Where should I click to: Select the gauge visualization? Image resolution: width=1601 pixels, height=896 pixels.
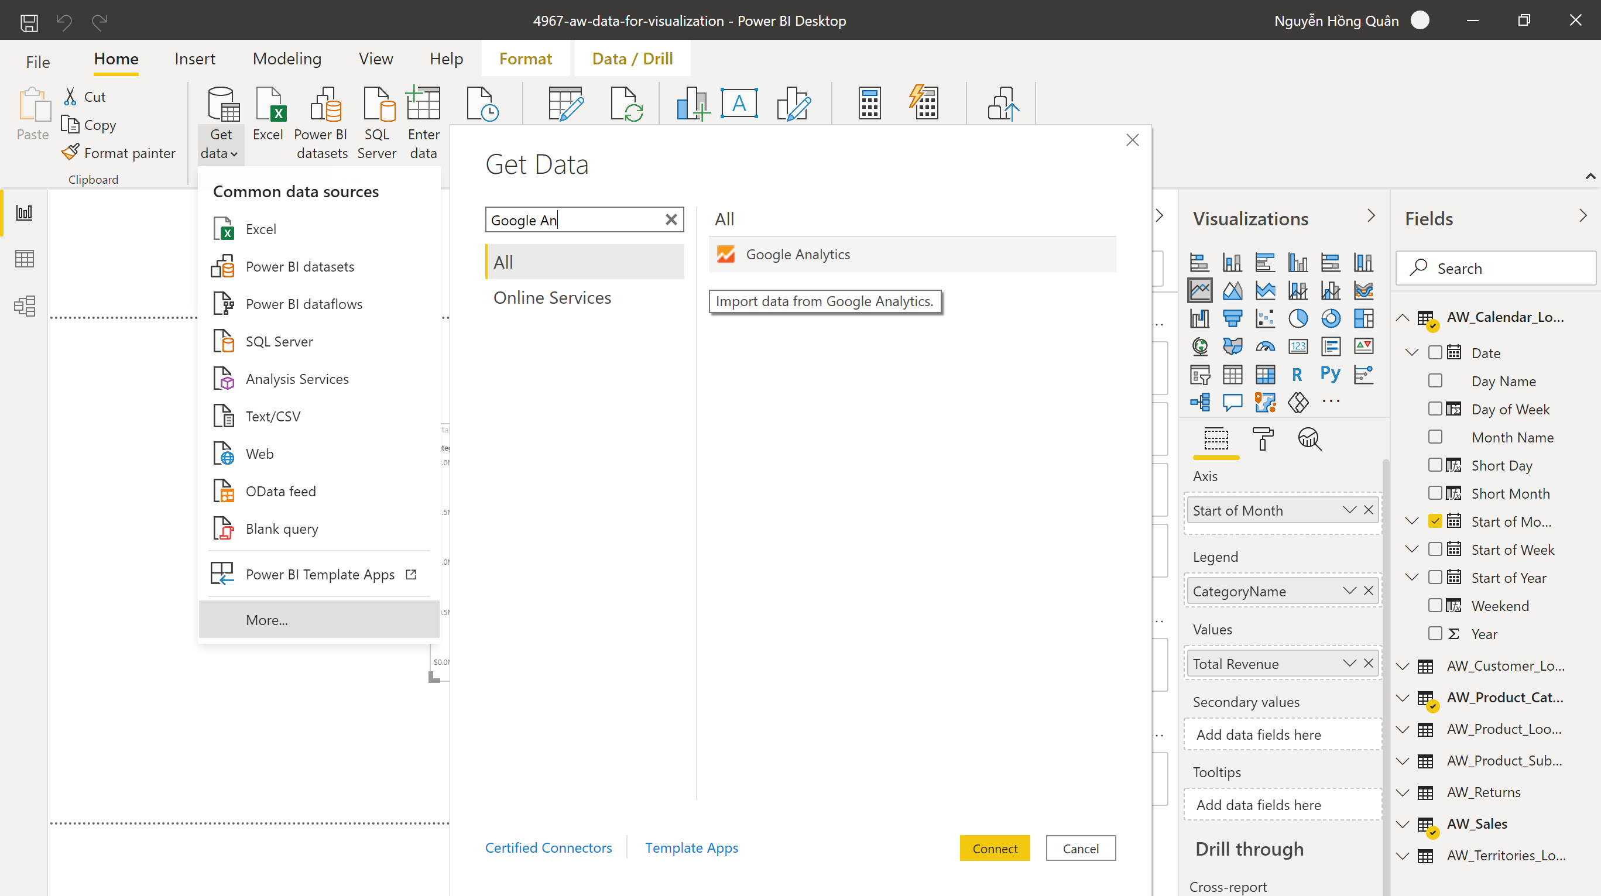(x=1265, y=346)
